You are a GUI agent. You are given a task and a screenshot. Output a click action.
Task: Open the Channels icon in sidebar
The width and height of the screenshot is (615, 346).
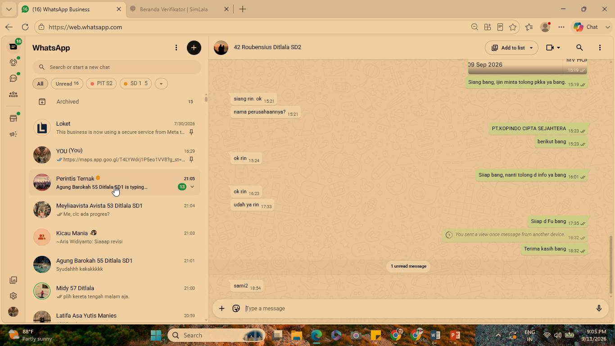pyautogui.click(x=13, y=78)
